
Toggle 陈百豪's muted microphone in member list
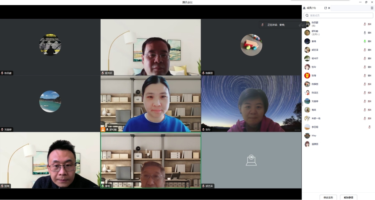(365, 24)
